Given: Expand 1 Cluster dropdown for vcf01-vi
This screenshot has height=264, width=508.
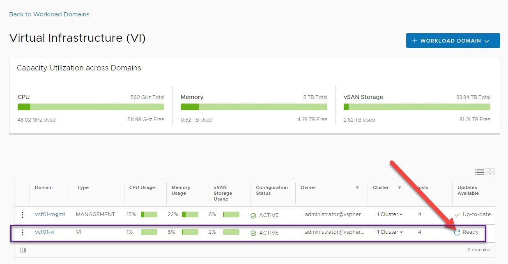Looking at the screenshot, I should click(x=390, y=232).
